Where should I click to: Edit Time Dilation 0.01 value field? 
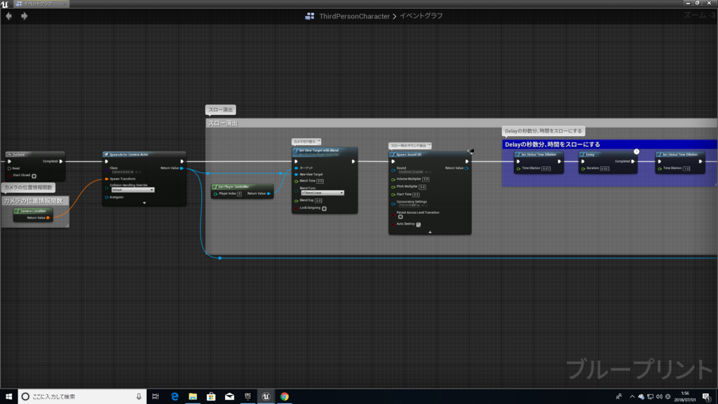tap(546, 168)
